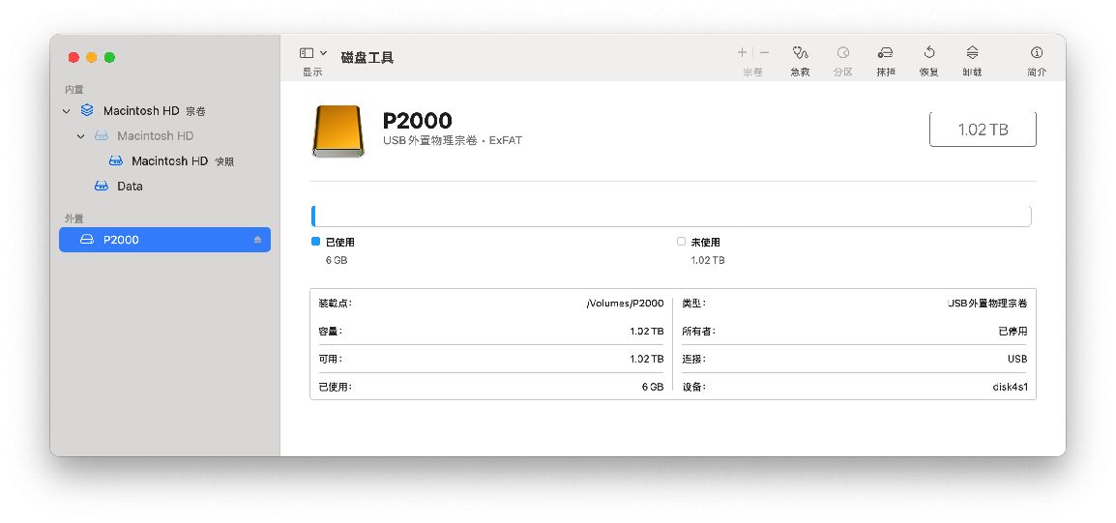
Task: Click the 内置 sidebar section header
Action: [74, 90]
